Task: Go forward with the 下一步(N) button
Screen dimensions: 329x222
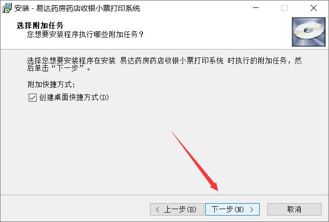Action: tap(233, 209)
